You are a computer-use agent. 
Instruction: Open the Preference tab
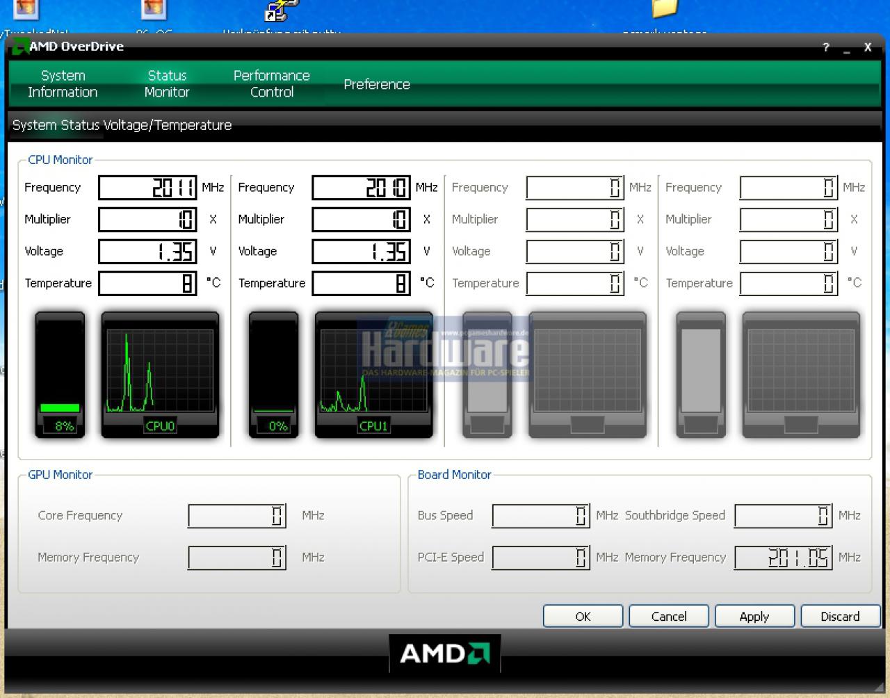pos(377,84)
